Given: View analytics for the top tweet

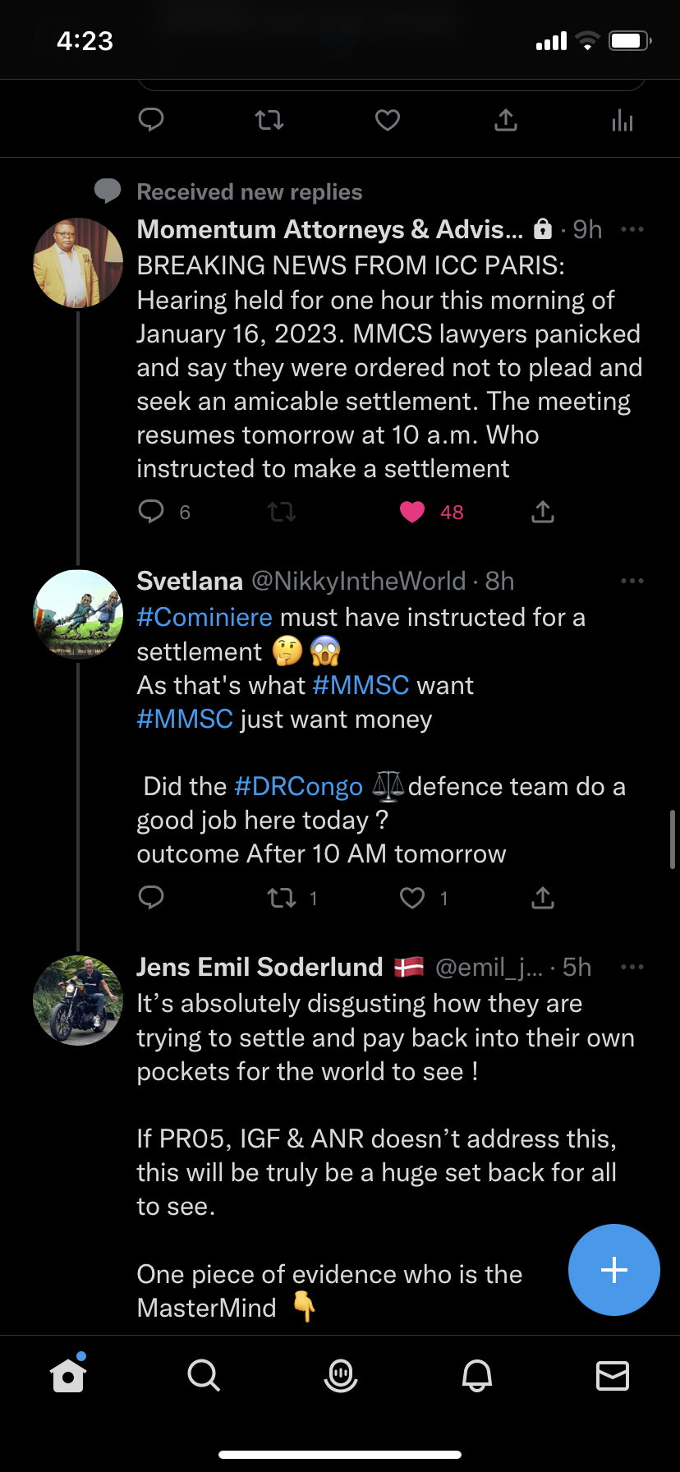Looking at the screenshot, I should tap(623, 121).
